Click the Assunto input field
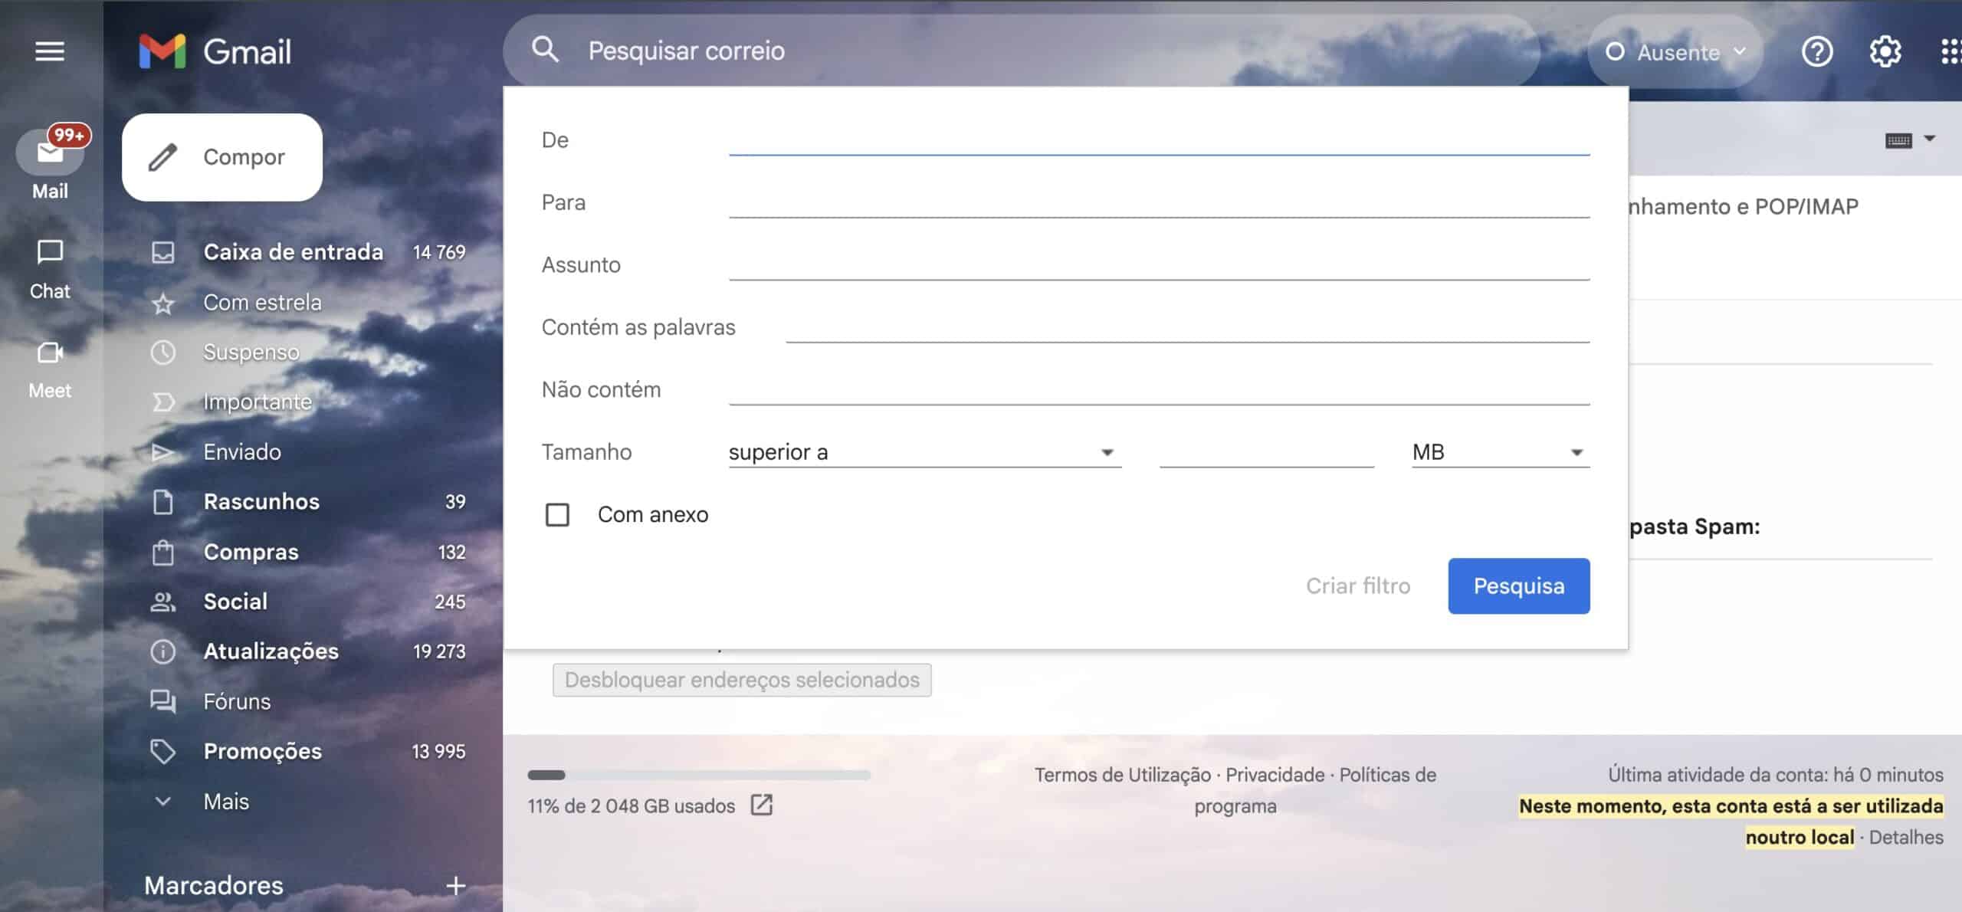Viewport: 1962px width, 912px height. tap(1158, 265)
